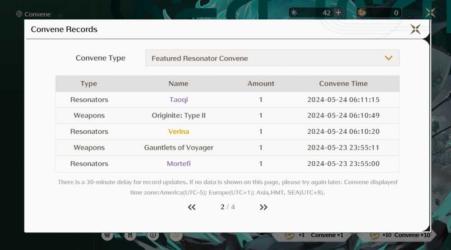Click the page indicator 2 / 4
Viewport: 451px width, 250px height.
click(x=227, y=207)
